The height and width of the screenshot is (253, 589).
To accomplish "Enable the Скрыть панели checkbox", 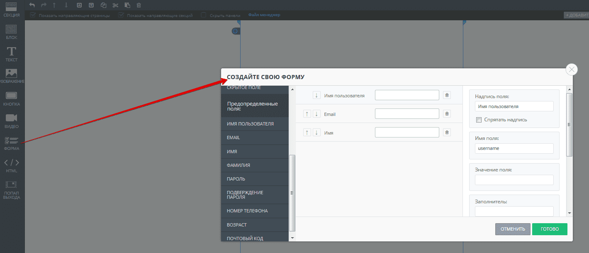I will [x=204, y=15].
